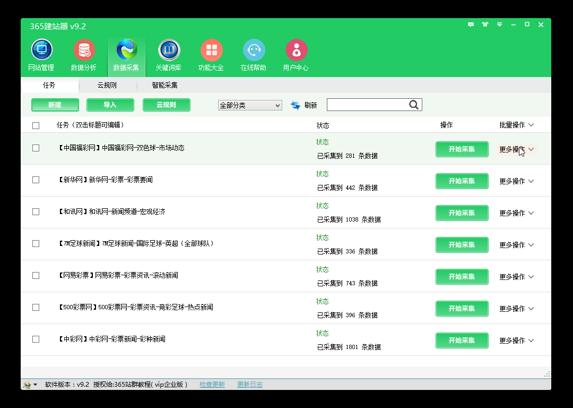Select the 和讯网-新闻频道-宏观经济 task title
The width and height of the screenshot is (573, 408).
(x=112, y=211)
